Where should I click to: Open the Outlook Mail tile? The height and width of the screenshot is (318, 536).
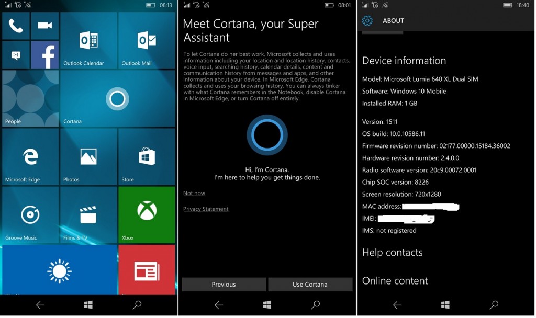click(147, 40)
